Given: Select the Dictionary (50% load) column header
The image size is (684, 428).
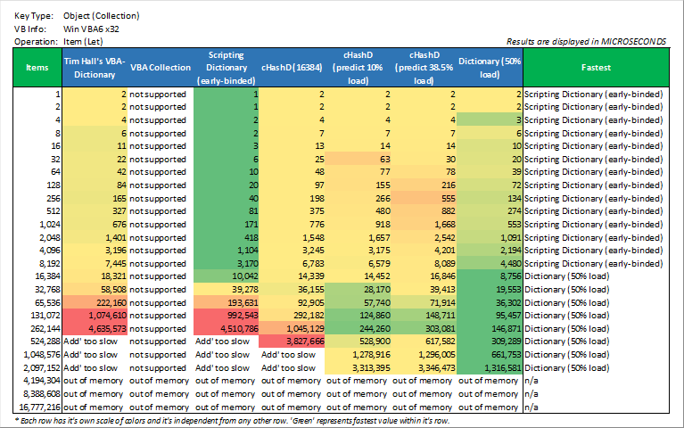Looking at the screenshot, I should (x=490, y=67).
